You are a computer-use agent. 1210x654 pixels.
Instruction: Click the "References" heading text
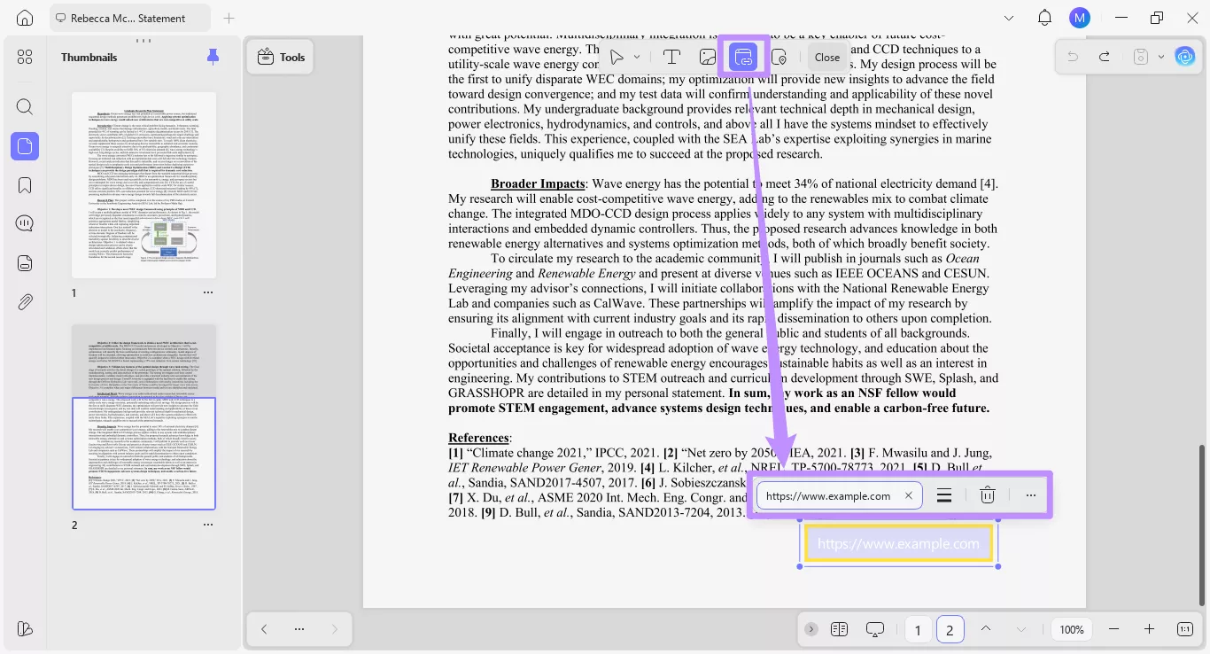[x=478, y=438]
